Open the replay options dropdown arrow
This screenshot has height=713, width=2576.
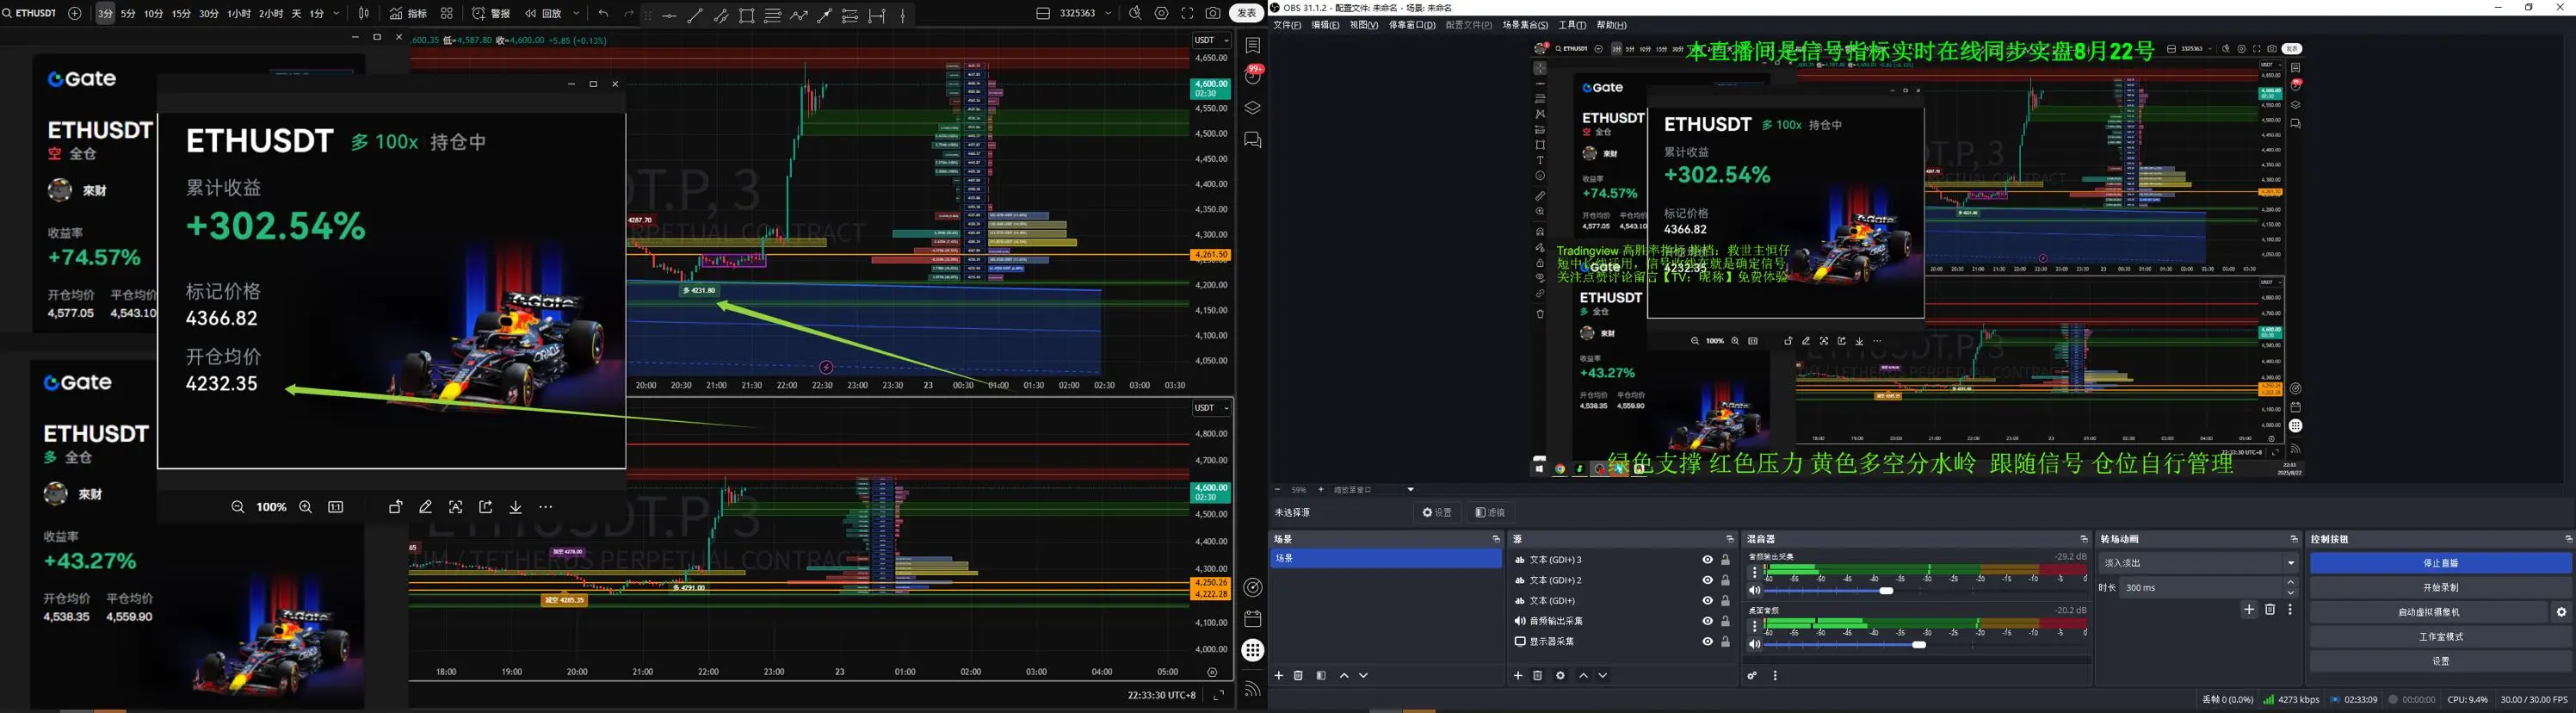coord(577,14)
